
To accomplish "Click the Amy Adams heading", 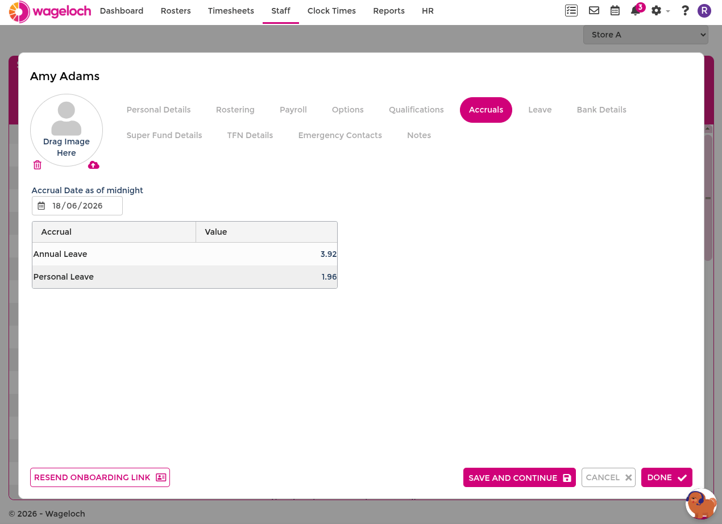I will pyautogui.click(x=65, y=76).
